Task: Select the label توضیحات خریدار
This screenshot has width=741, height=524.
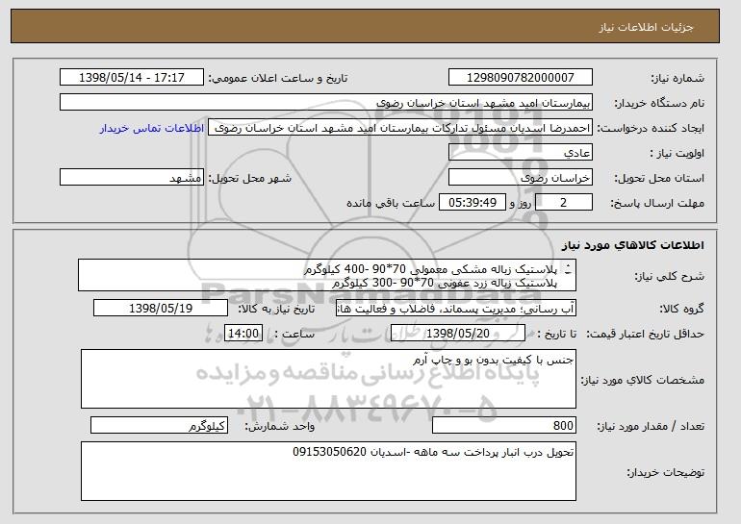Action: pyautogui.click(x=665, y=472)
